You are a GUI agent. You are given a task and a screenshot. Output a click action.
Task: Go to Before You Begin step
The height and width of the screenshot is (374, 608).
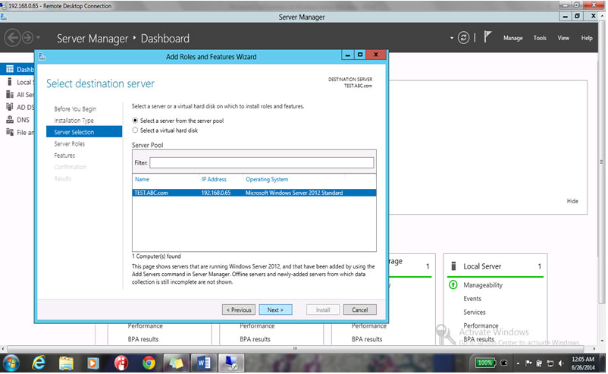[x=75, y=109]
